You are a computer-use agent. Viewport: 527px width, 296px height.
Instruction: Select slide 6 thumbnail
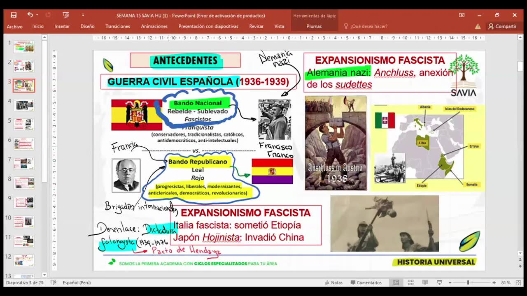24,143
